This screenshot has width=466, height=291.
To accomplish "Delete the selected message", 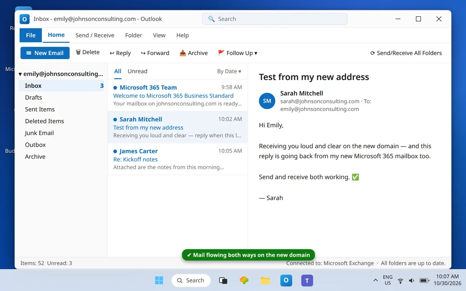I will [x=88, y=52].
